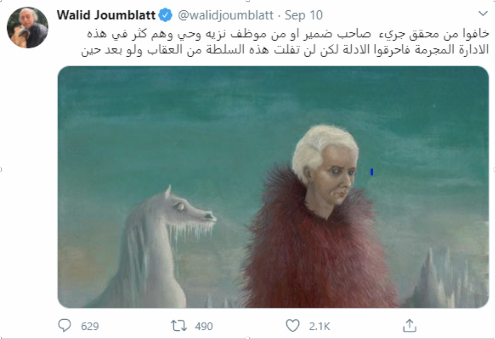The width and height of the screenshot is (495, 339).
Task: Click the 629 replies count
Action: 90,326
